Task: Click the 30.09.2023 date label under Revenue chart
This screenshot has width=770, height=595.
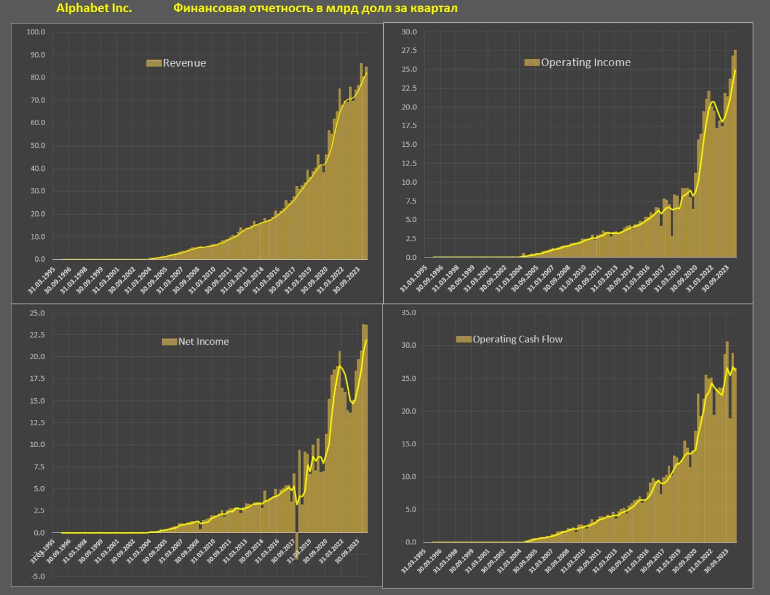Action: (348, 280)
